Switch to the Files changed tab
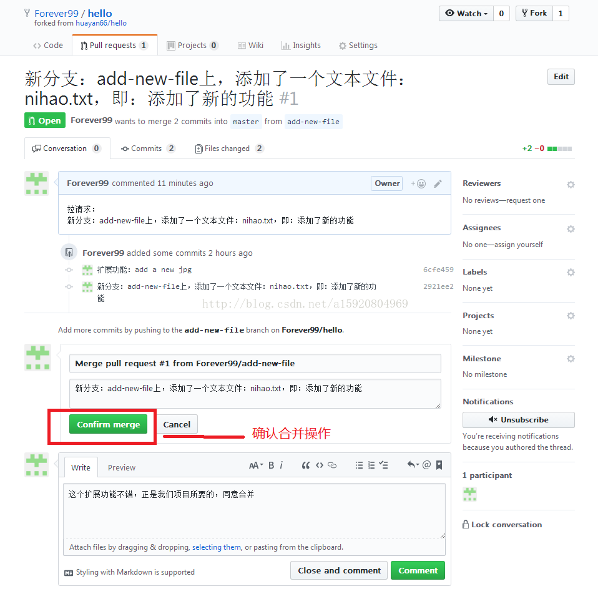Screen dimensions: 598x594 pyautogui.click(x=229, y=148)
